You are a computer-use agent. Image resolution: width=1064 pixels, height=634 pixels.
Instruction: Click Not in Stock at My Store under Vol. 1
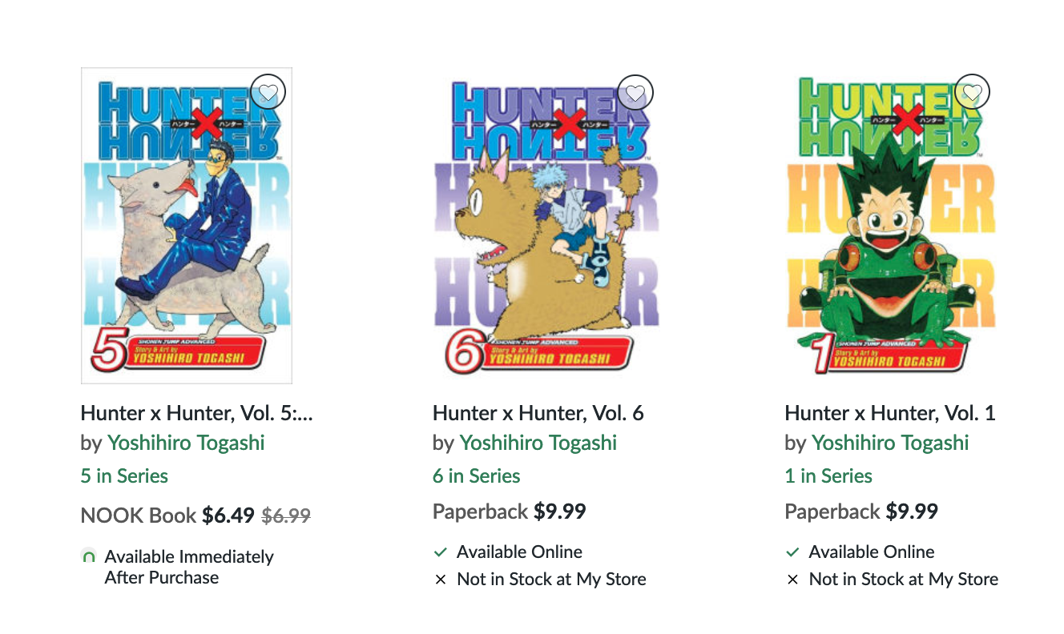click(904, 580)
